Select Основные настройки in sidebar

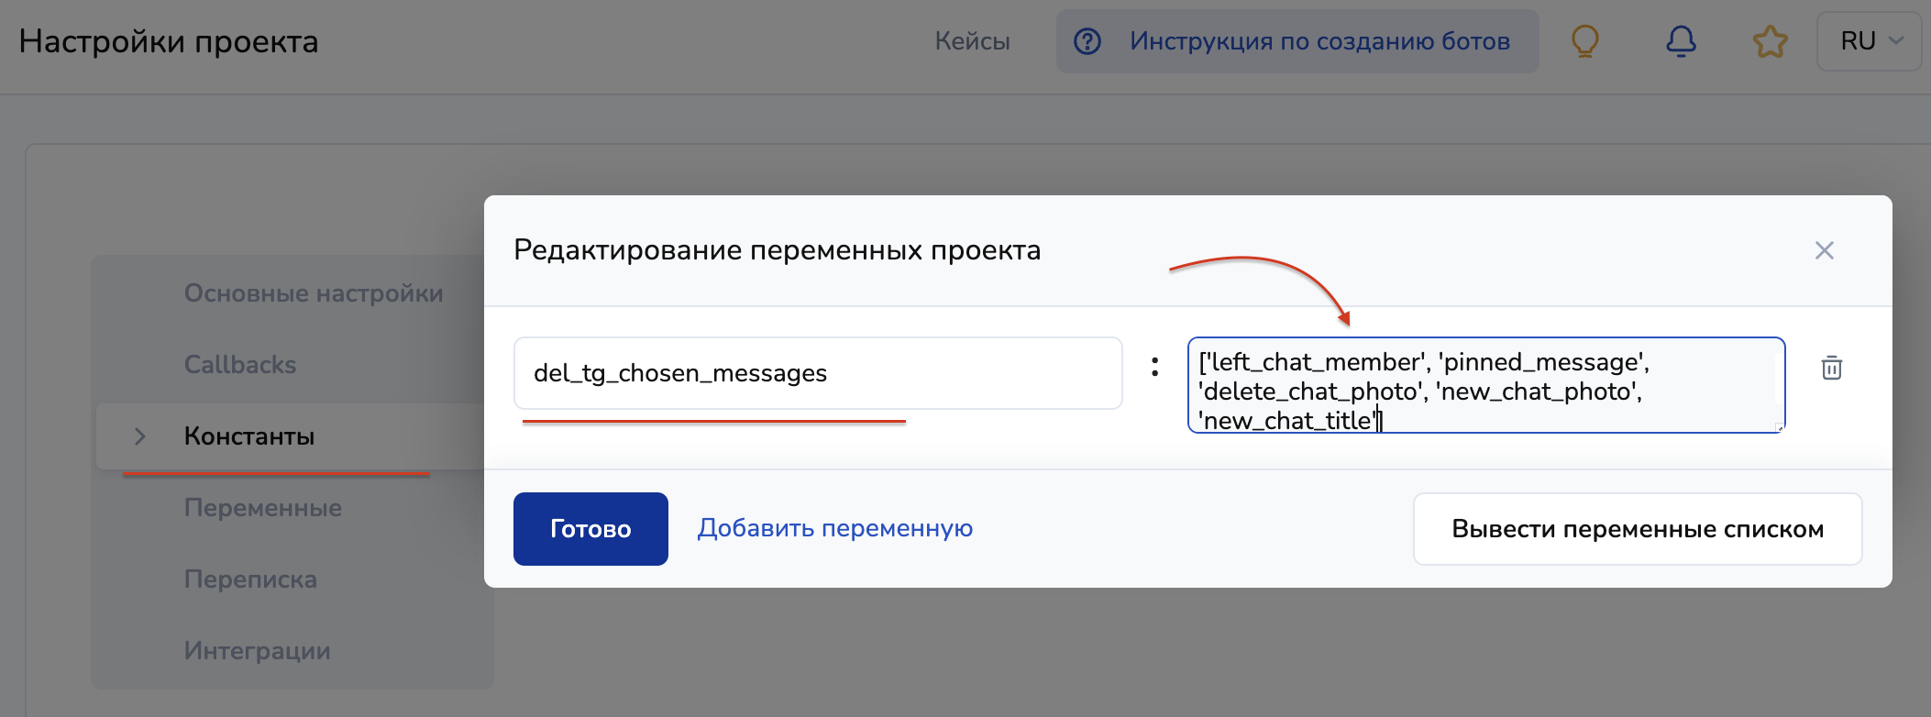click(314, 293)
